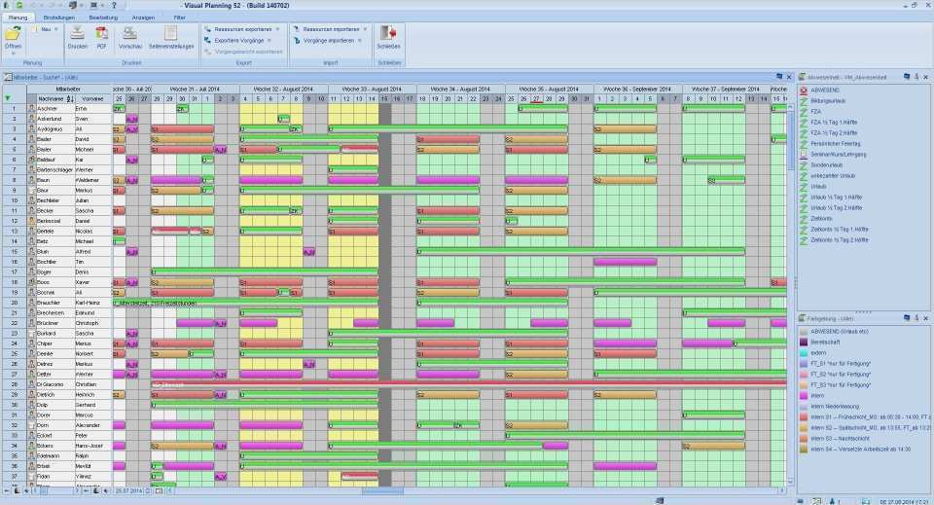Screen dimensions: 934x505
Task: Click the Nachname sort icon
Action: point(70,98)
